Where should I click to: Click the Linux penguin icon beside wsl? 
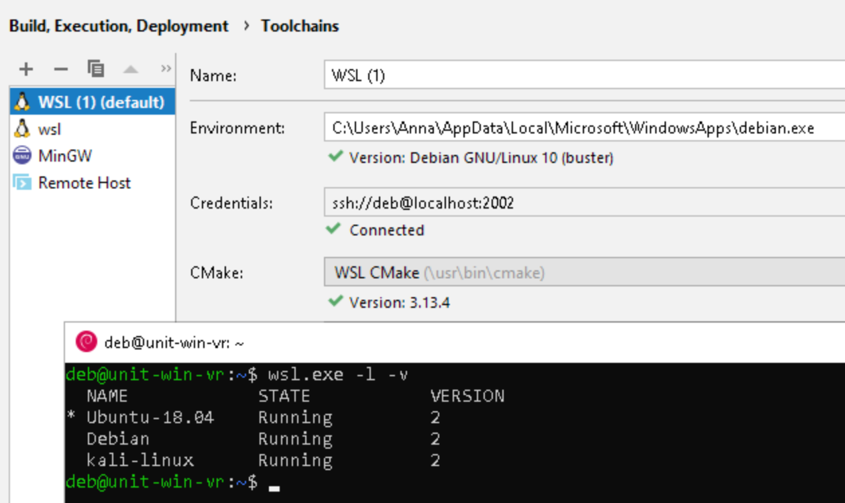tap(22, 128)
